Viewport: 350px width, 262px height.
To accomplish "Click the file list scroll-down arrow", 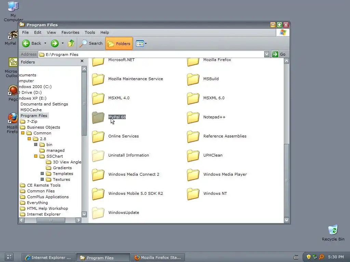I will [x=287, y=220].
